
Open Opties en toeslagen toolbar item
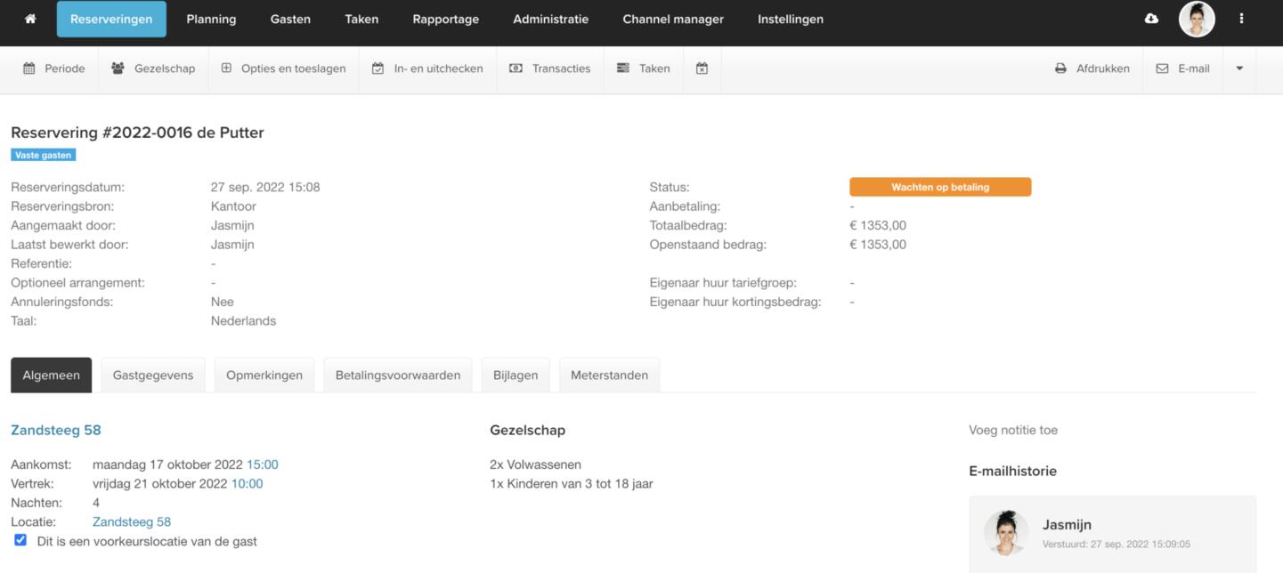(x=283, y=69)
